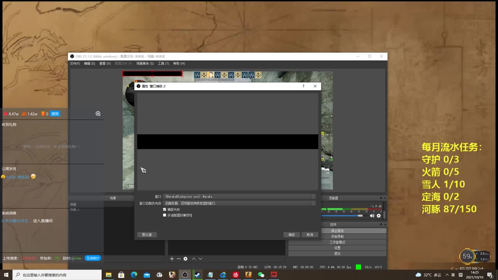Screen dimensions: 498x280
Task: Open the 窗口匹配优先级 priority dropdown
Action: (239, 203)
